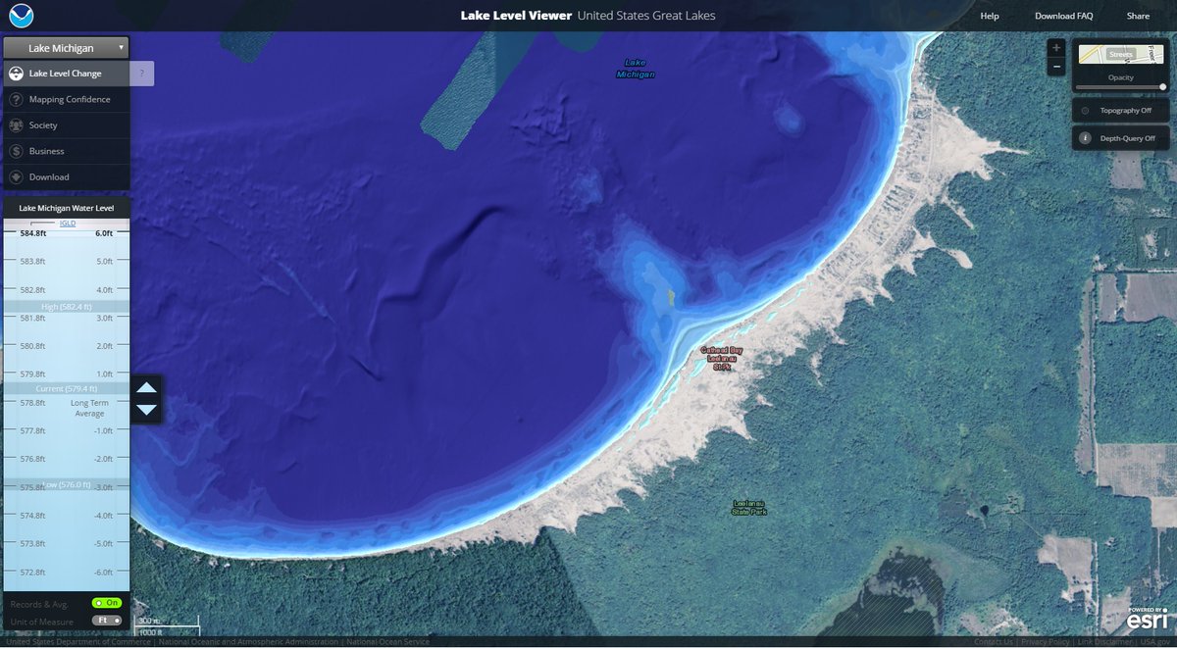
Task: Set water level to 584.8ft mark
Action: click(x=33, y=233)
